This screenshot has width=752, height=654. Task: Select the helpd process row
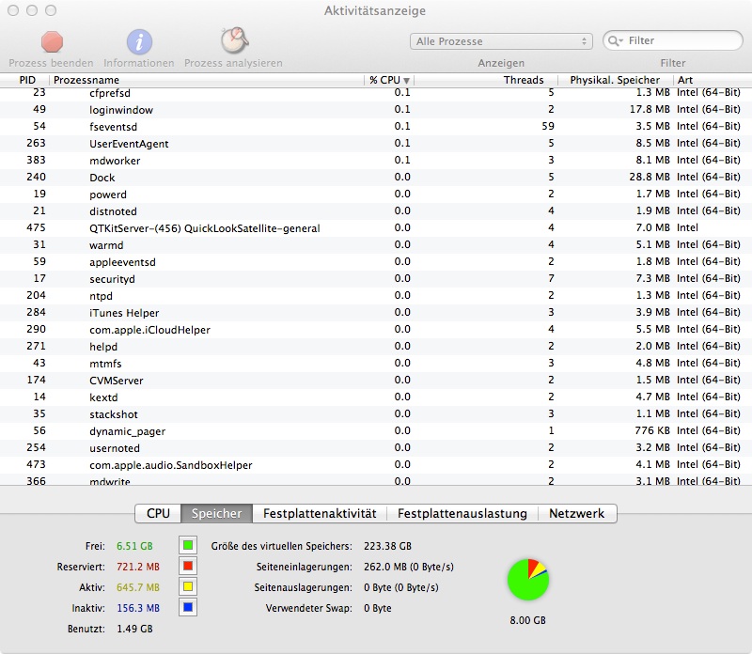pos(376,346)
